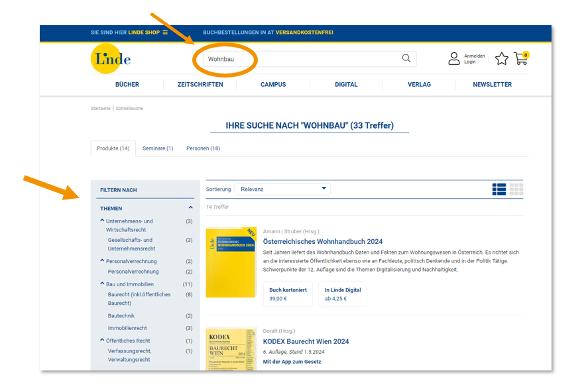Click the "Mit der App zum Gesetz" text

(x=292, y=361)
